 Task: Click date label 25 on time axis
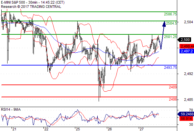pyautogui.click(x=78, y=129)
